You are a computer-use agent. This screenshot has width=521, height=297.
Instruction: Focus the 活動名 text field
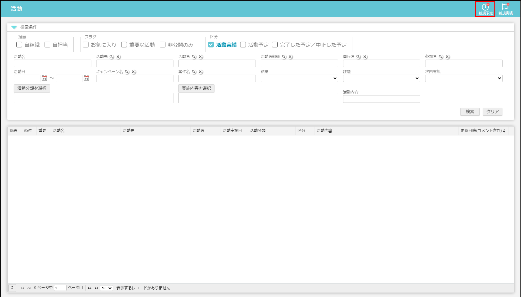(53, 63)
